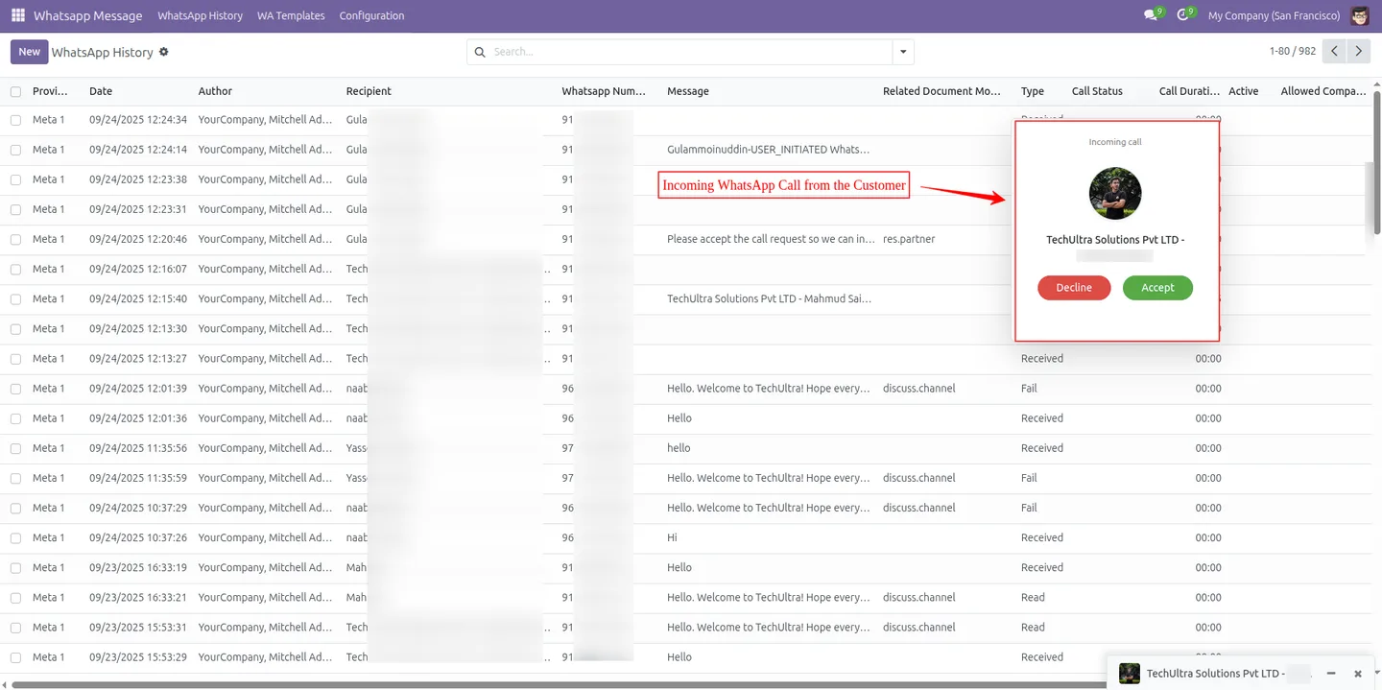The width and height of the screenshot is (1382, 690).
Task: Select the row dated 09/24/2025 12:20:46
Action: tap(15, 239)
